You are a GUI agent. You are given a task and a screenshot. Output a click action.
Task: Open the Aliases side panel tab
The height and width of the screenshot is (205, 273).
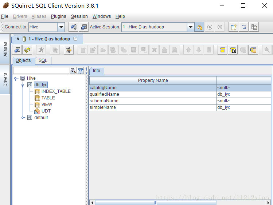(5, 49)
